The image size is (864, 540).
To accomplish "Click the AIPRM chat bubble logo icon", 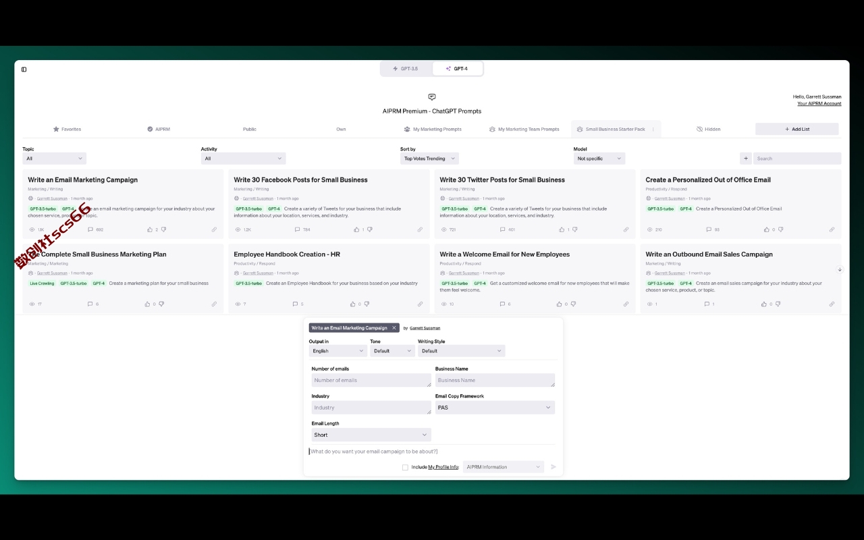I will click(x=432, y=97).
